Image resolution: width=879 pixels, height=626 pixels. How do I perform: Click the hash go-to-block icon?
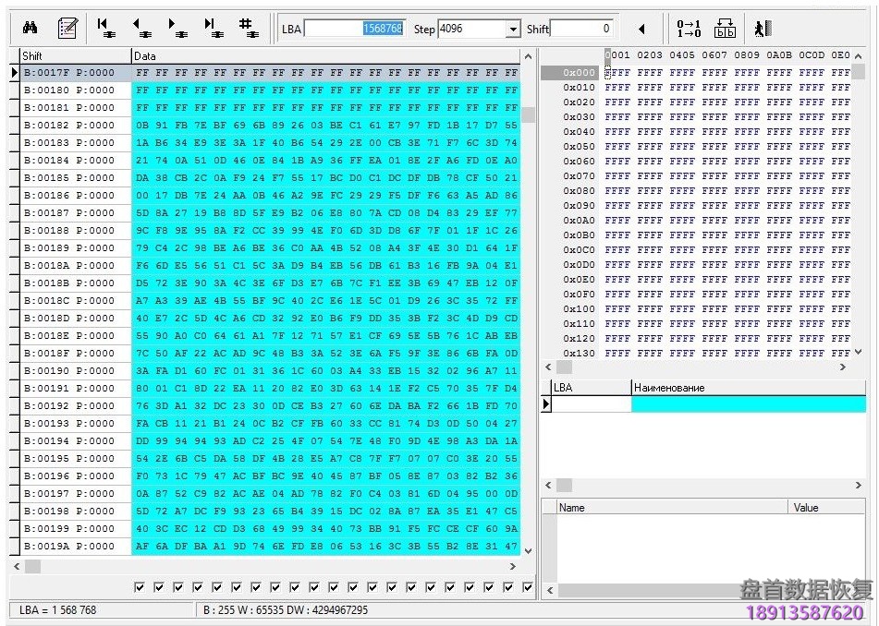click(x=247, y=28)
